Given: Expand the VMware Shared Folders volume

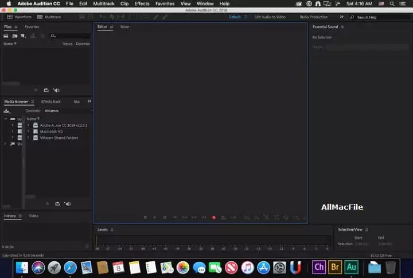Looking at the screenshot, I should 28,138.
